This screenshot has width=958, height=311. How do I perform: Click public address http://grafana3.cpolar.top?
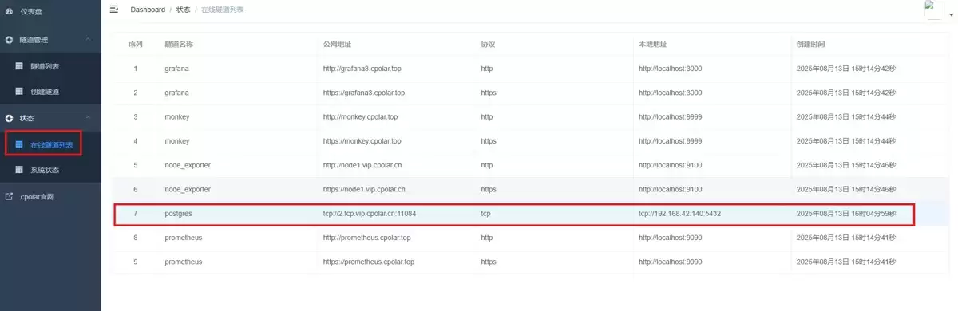pyautogui.click(x=362, y=69)
